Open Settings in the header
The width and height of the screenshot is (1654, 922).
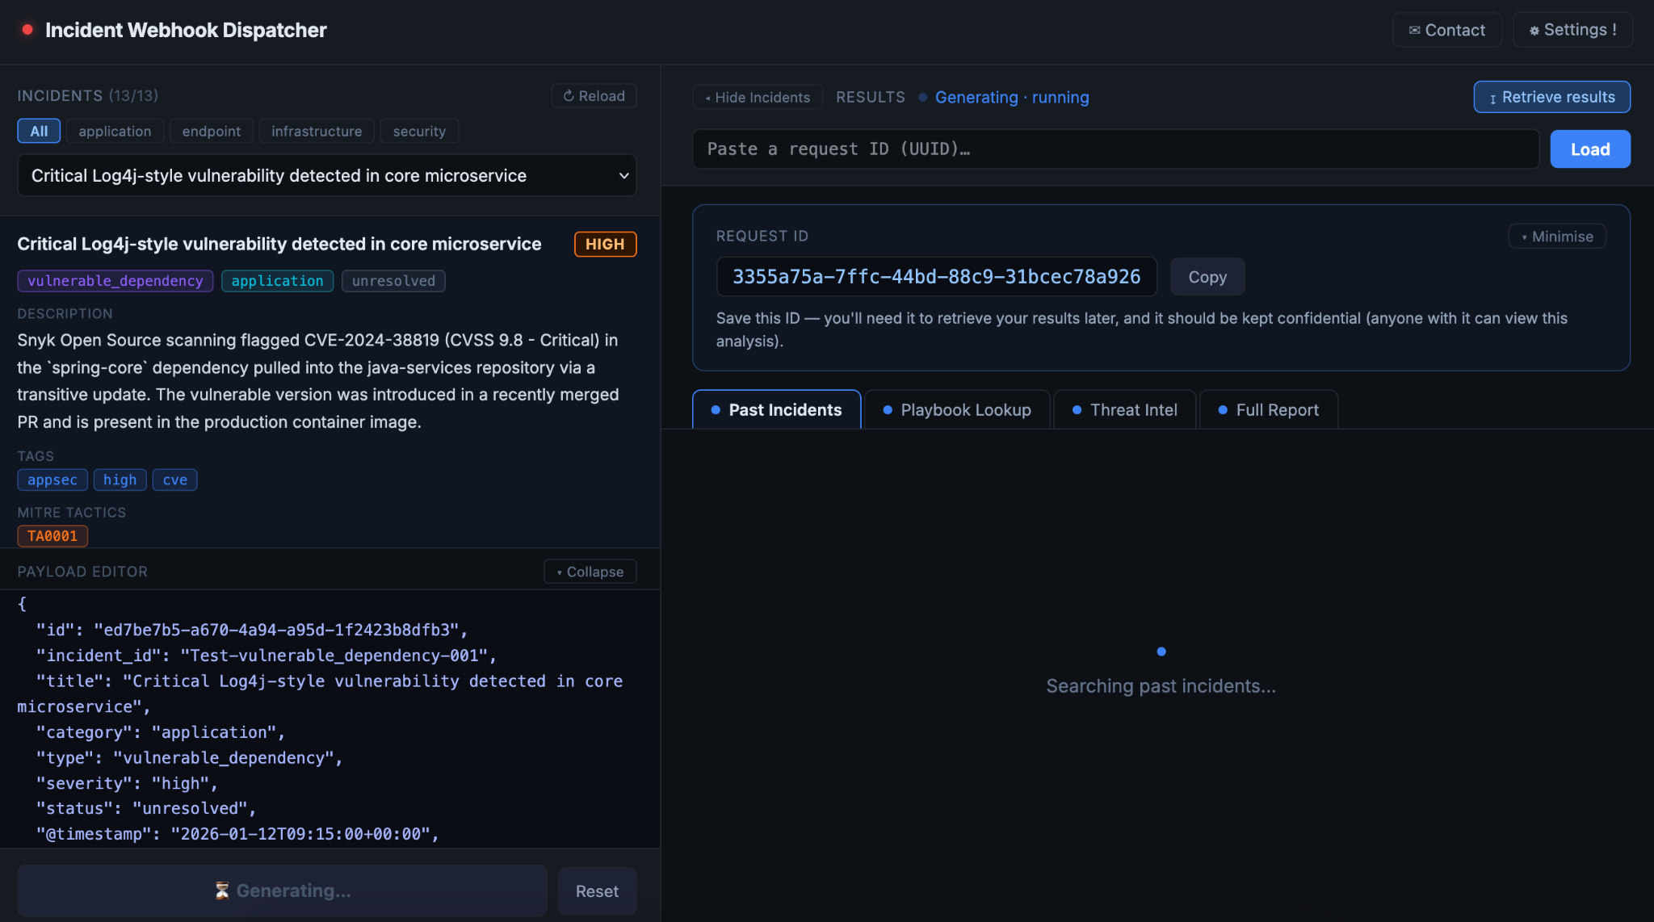[1572, 30]
